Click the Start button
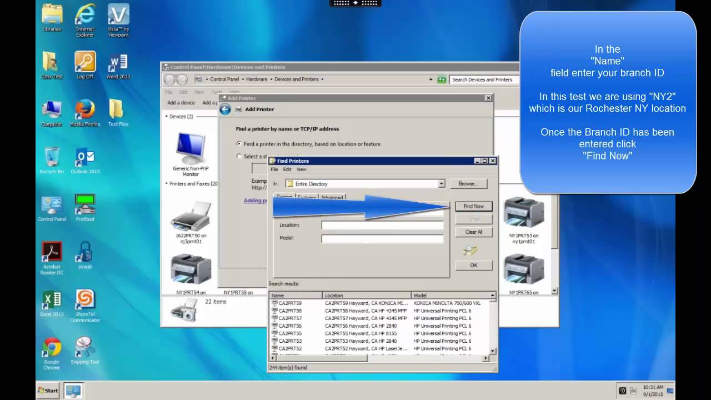The image size is (711, 400). pyautogui.click(x=48, y=391)
